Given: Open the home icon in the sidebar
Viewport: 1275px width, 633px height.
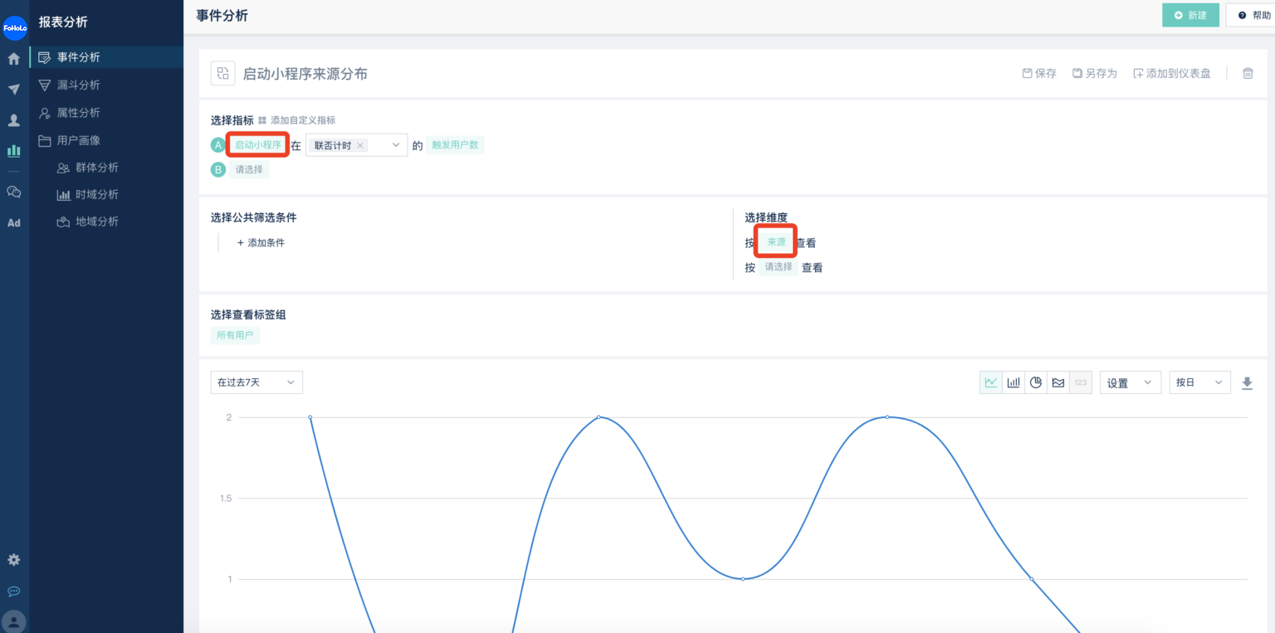Looking at the screenshot, I should coord(14,59).
